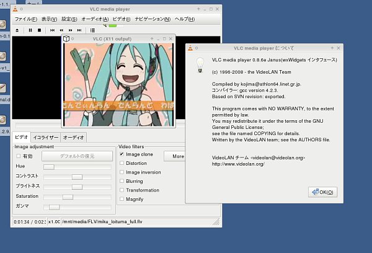Click the lightbulb icon in about dialog
The height and width of the screenshot is (253, 372).
200,64
